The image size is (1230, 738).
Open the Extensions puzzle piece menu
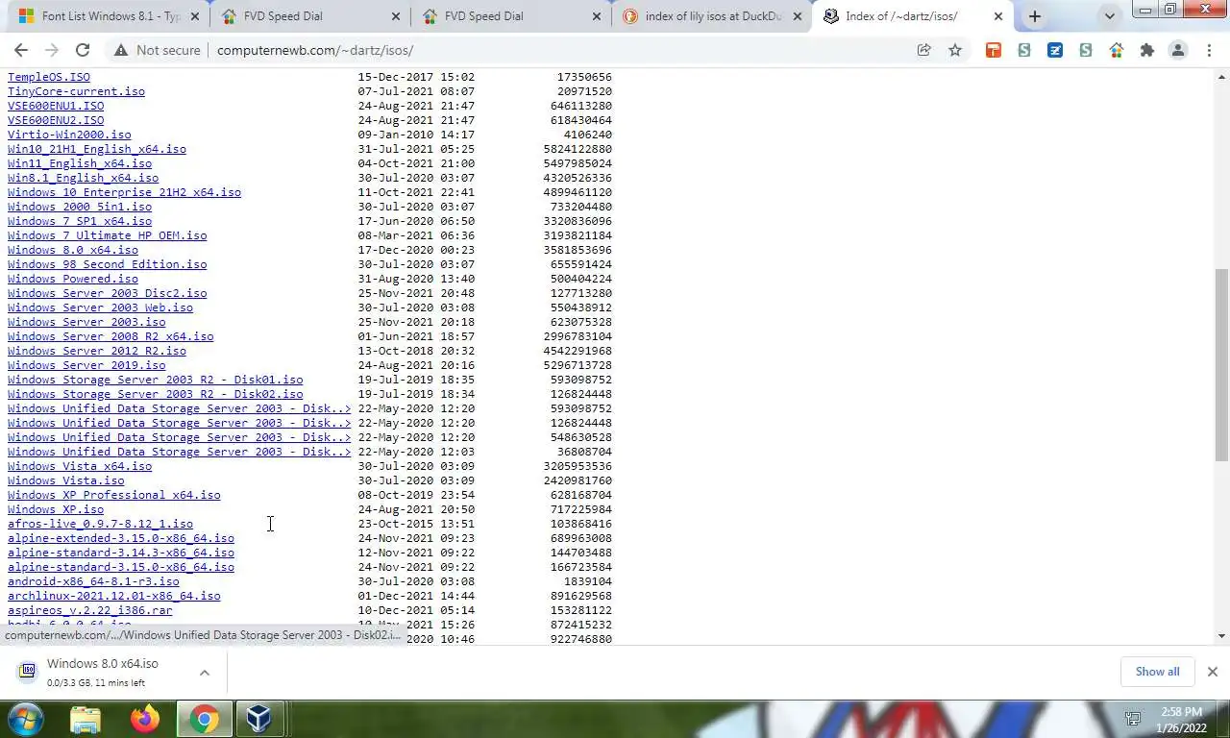coord(1146,50)
